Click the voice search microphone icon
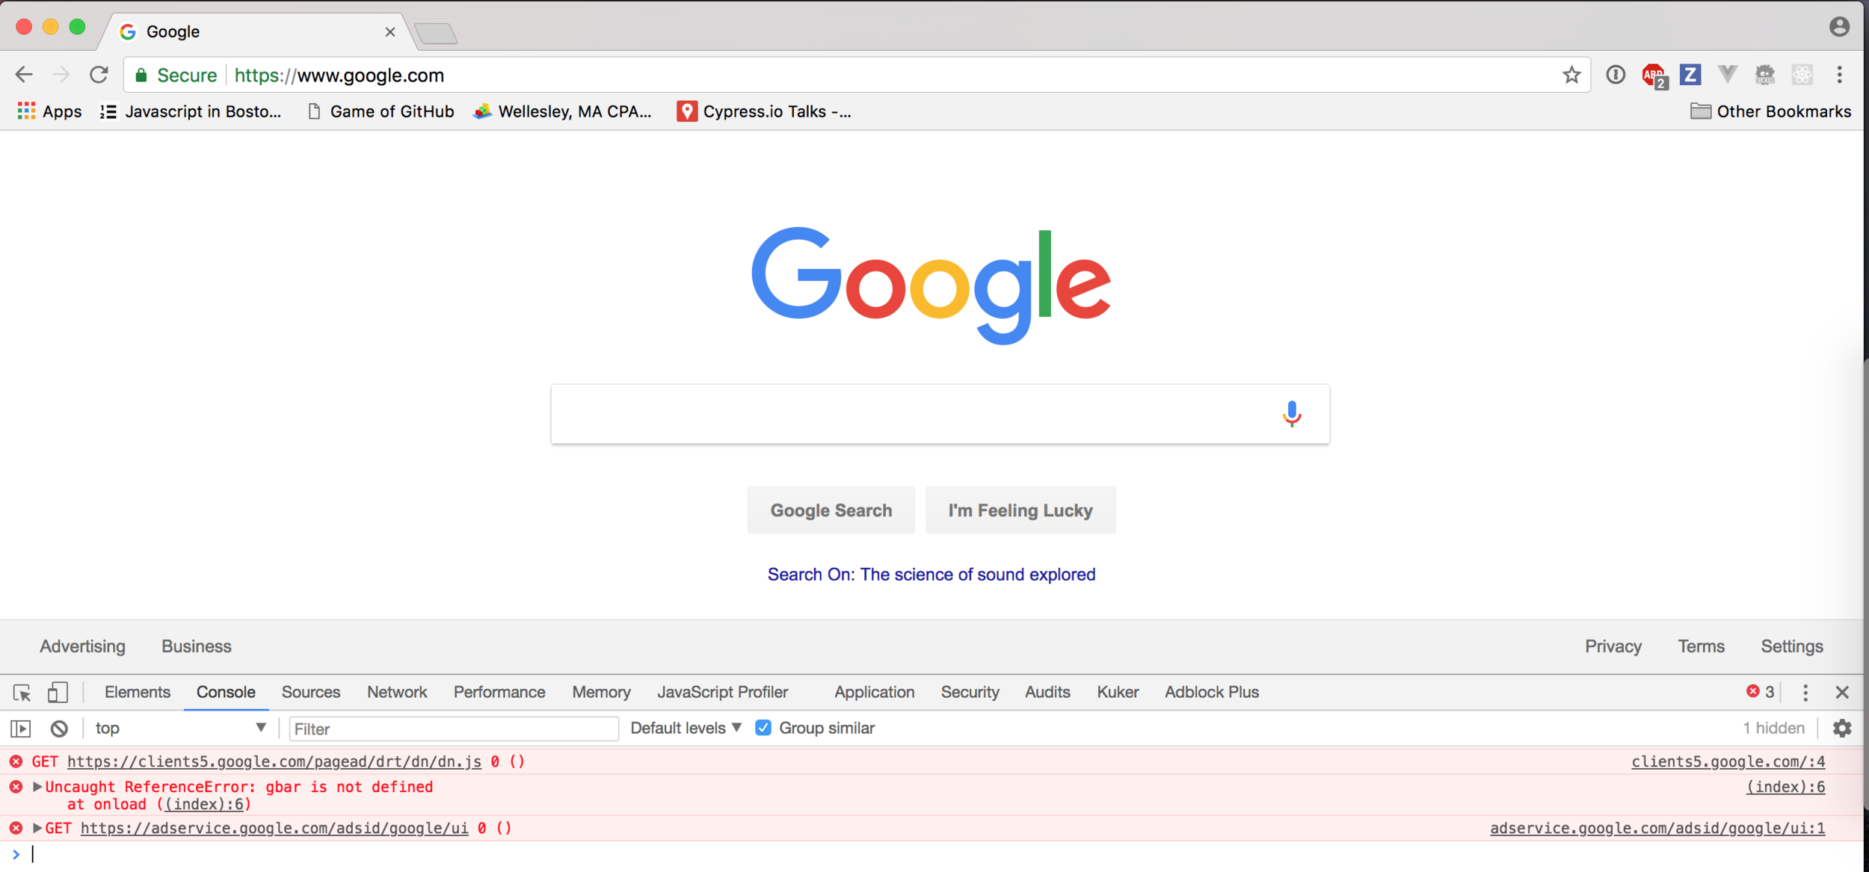Image resolution: width=1869 pixels, height=872 pixels. click(1291, 413)
